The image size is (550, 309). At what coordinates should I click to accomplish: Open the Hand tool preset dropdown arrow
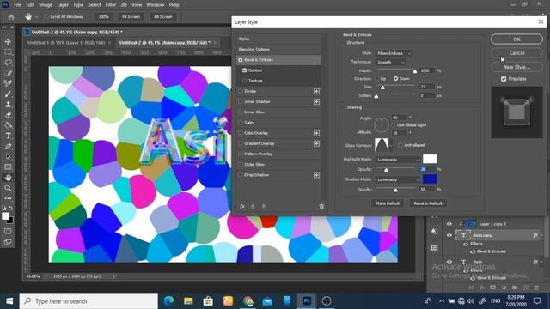coord(36,17)
